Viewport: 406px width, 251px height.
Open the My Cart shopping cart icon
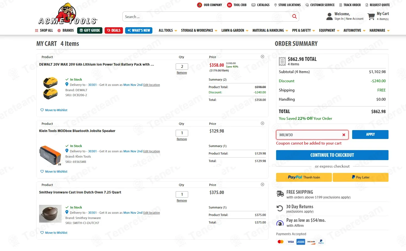click(x=371, y=16)
